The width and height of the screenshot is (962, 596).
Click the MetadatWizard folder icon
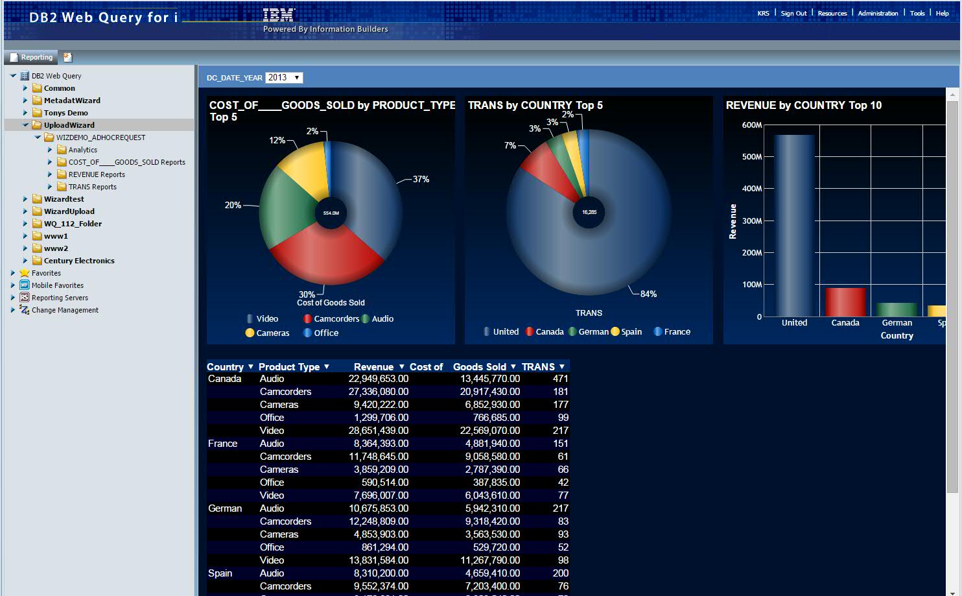click(37, 101)
